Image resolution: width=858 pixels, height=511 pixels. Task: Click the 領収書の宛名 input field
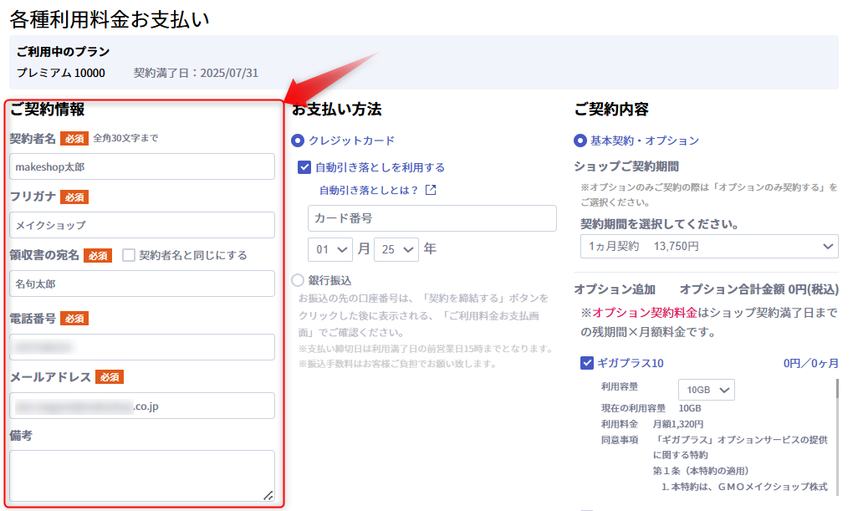[x=142, y=284]
